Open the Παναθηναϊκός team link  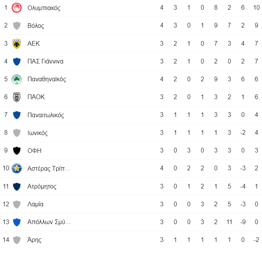coord(47,79)
